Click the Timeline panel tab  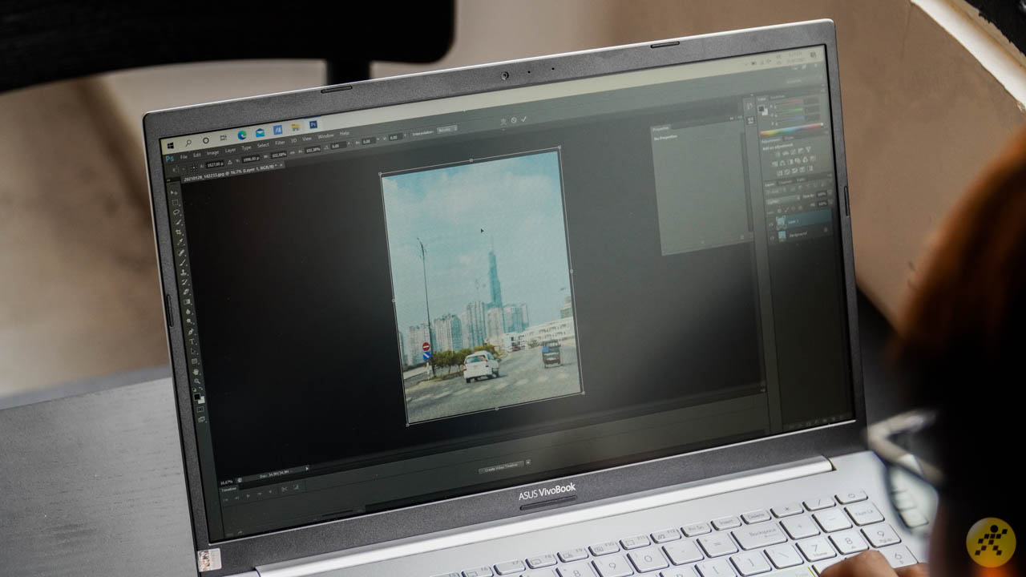point(229,489)
